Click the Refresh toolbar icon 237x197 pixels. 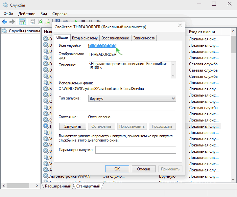coord(40,22)
